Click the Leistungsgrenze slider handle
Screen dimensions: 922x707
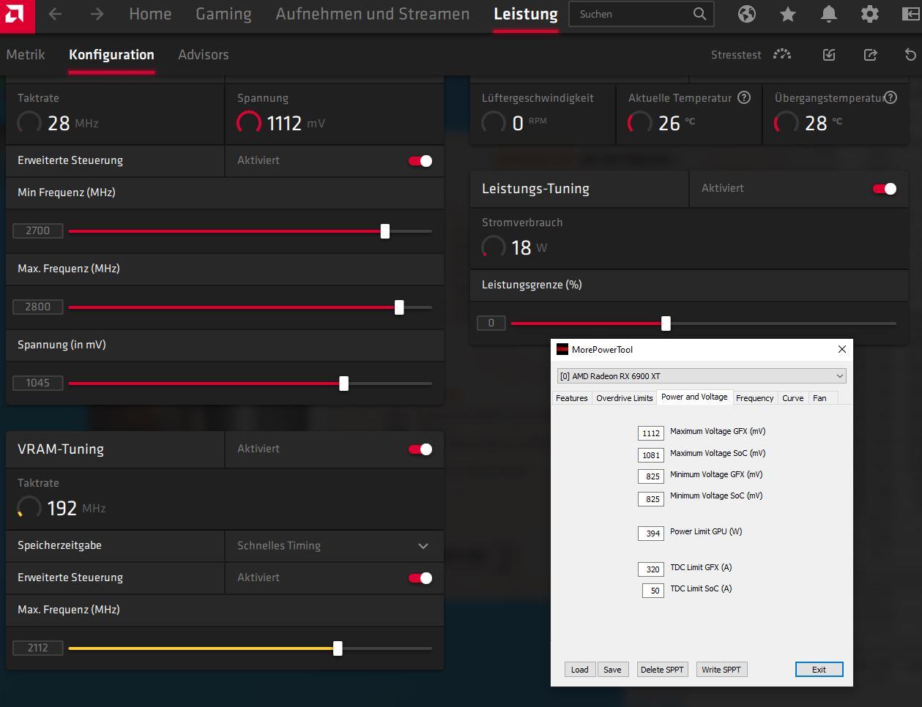pos(666,323)
